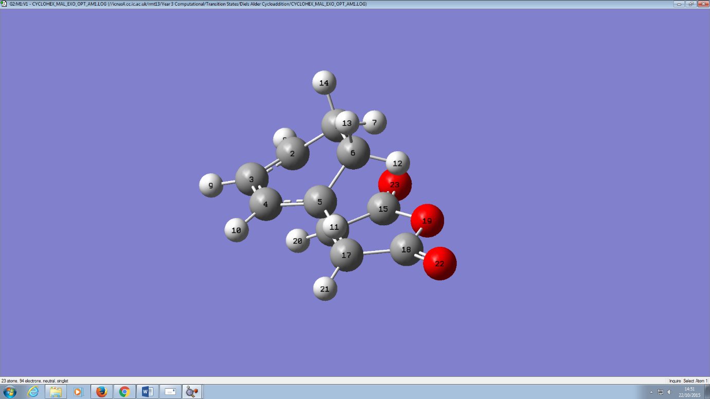Expand the hidden system tray icons arrow

coord(652,392)
